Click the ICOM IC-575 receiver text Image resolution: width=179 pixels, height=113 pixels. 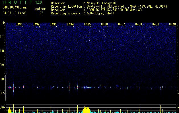114,10
